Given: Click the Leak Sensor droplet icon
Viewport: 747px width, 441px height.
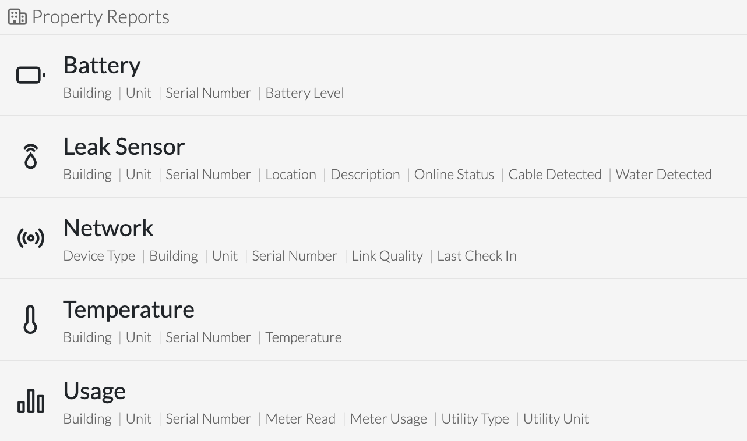Looking at the screenshot, I should coord(31,157).
